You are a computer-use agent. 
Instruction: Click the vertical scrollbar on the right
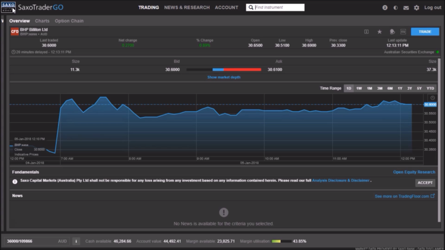(439, 141)
